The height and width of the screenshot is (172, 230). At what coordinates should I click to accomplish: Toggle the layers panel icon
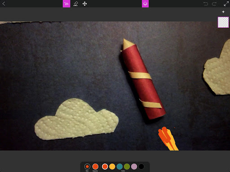click(145, 4)
